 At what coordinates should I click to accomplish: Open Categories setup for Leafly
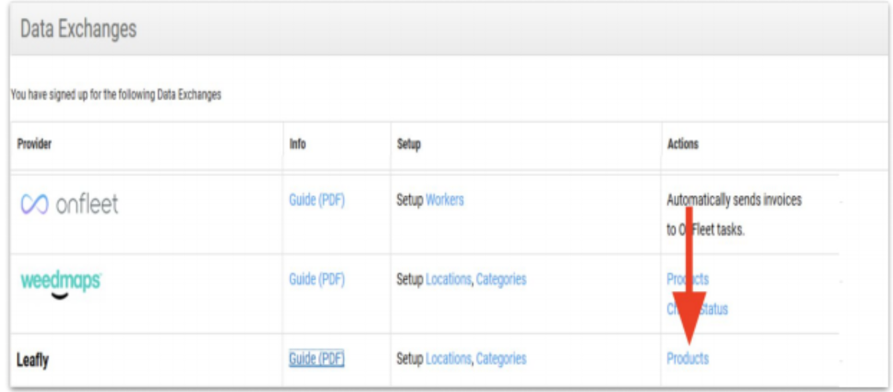pyautogui.click(x=501, y=359)
